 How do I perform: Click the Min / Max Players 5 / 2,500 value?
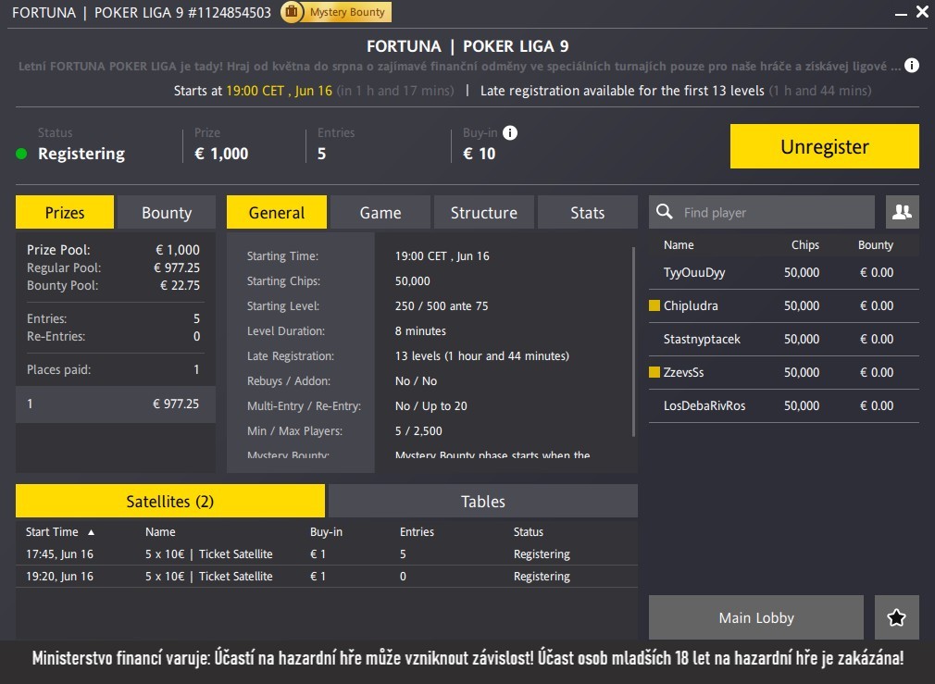pyautogui.click(x=418, y=431)
